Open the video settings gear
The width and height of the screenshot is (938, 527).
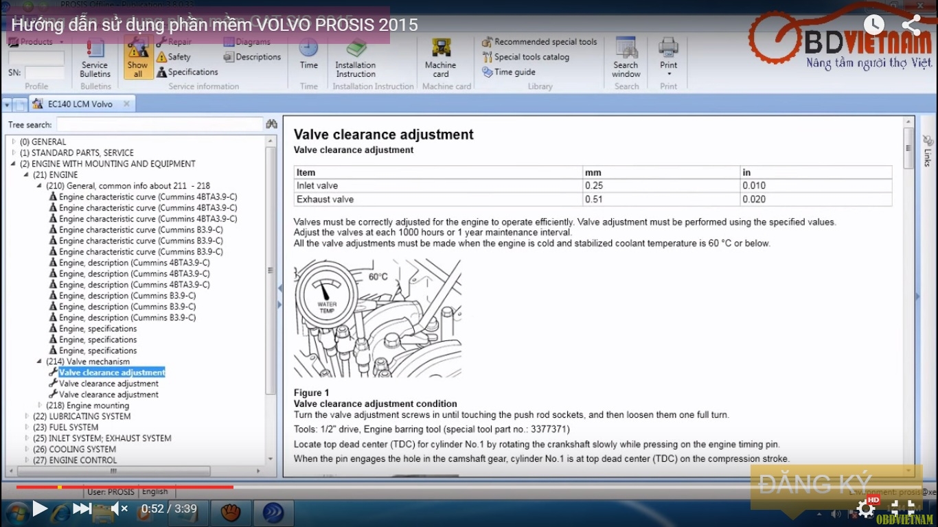coord(867,508)
